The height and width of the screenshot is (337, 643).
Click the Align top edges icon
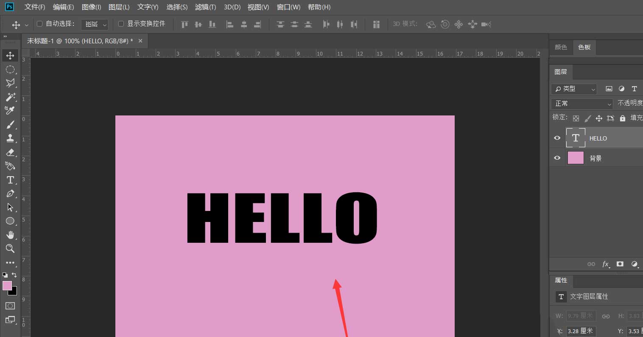coord(185,24)
